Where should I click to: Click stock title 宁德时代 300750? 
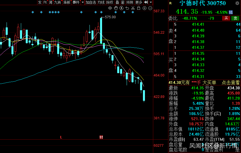203,3
